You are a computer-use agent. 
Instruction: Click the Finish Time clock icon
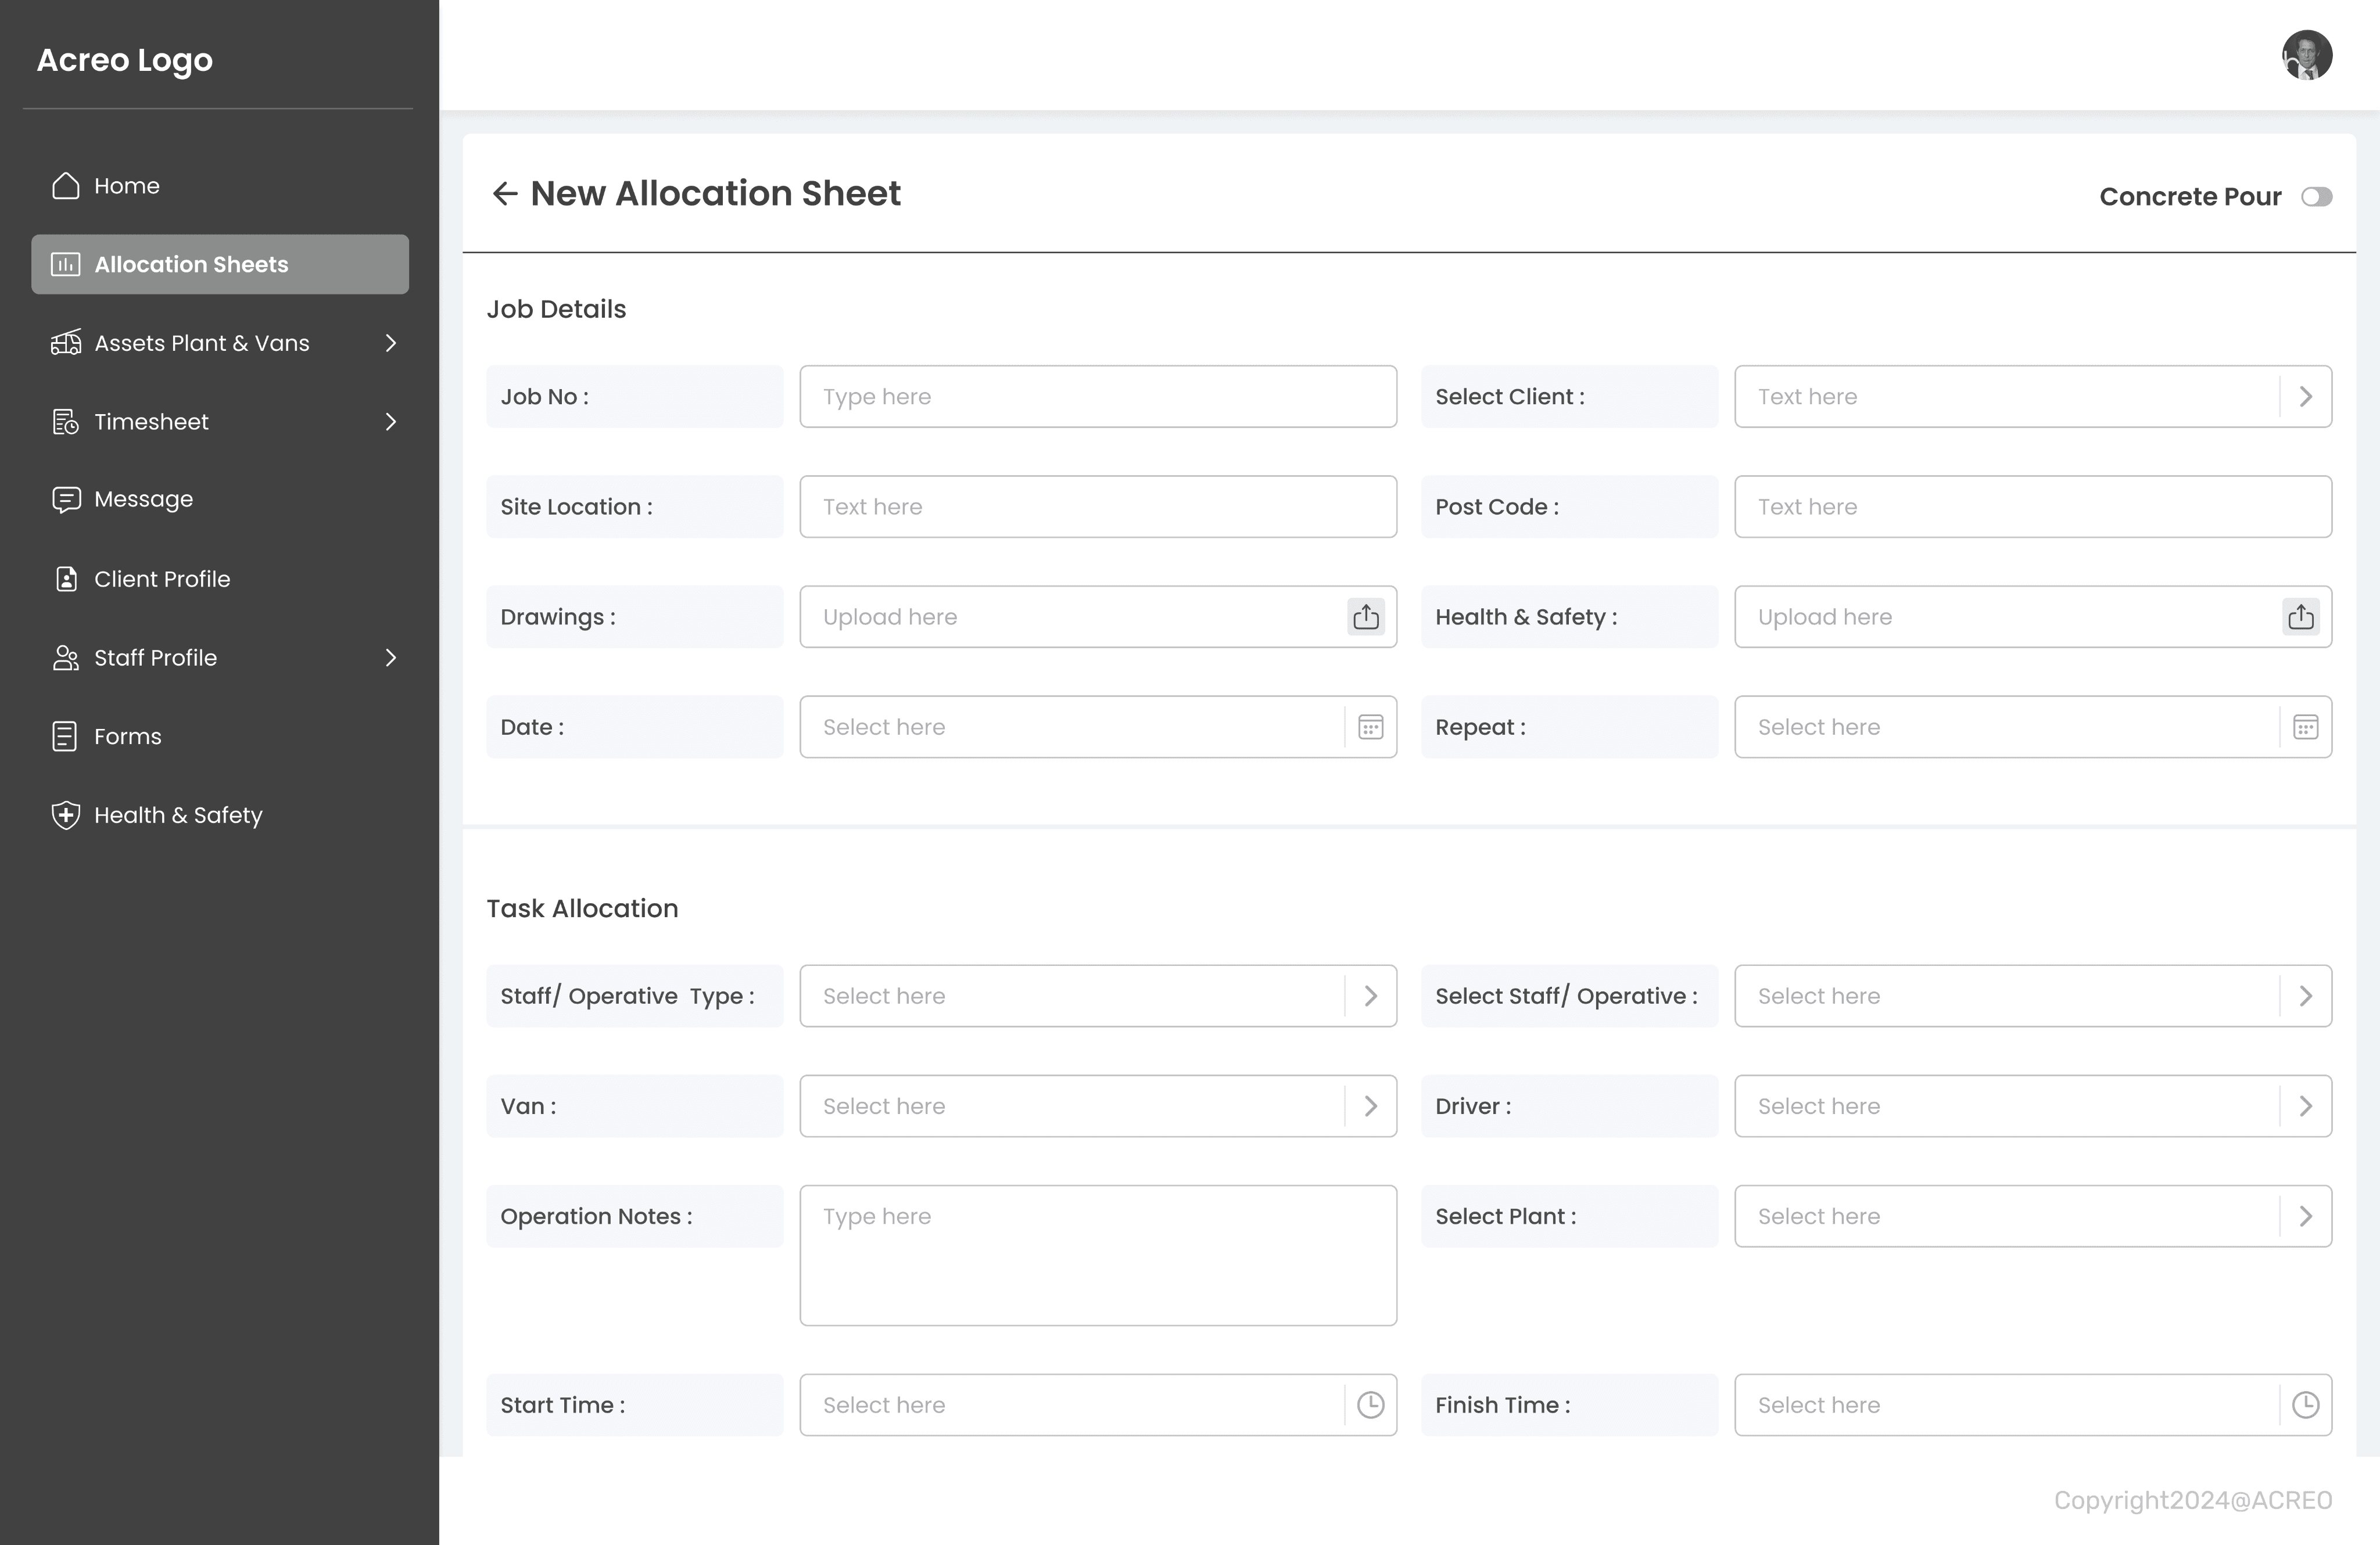coord(2305,1405)
